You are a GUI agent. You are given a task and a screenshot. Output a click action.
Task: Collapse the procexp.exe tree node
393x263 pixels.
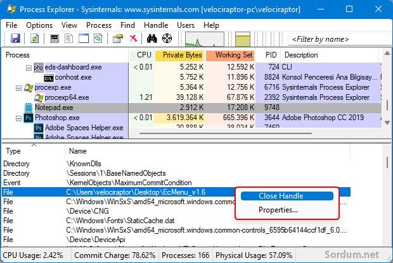point(19,87)
